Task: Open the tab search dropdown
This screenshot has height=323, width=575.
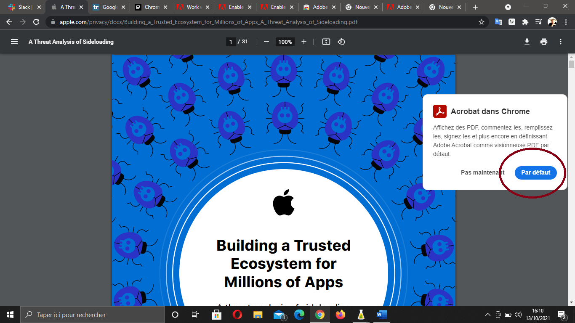Action: tap(508, 7)
